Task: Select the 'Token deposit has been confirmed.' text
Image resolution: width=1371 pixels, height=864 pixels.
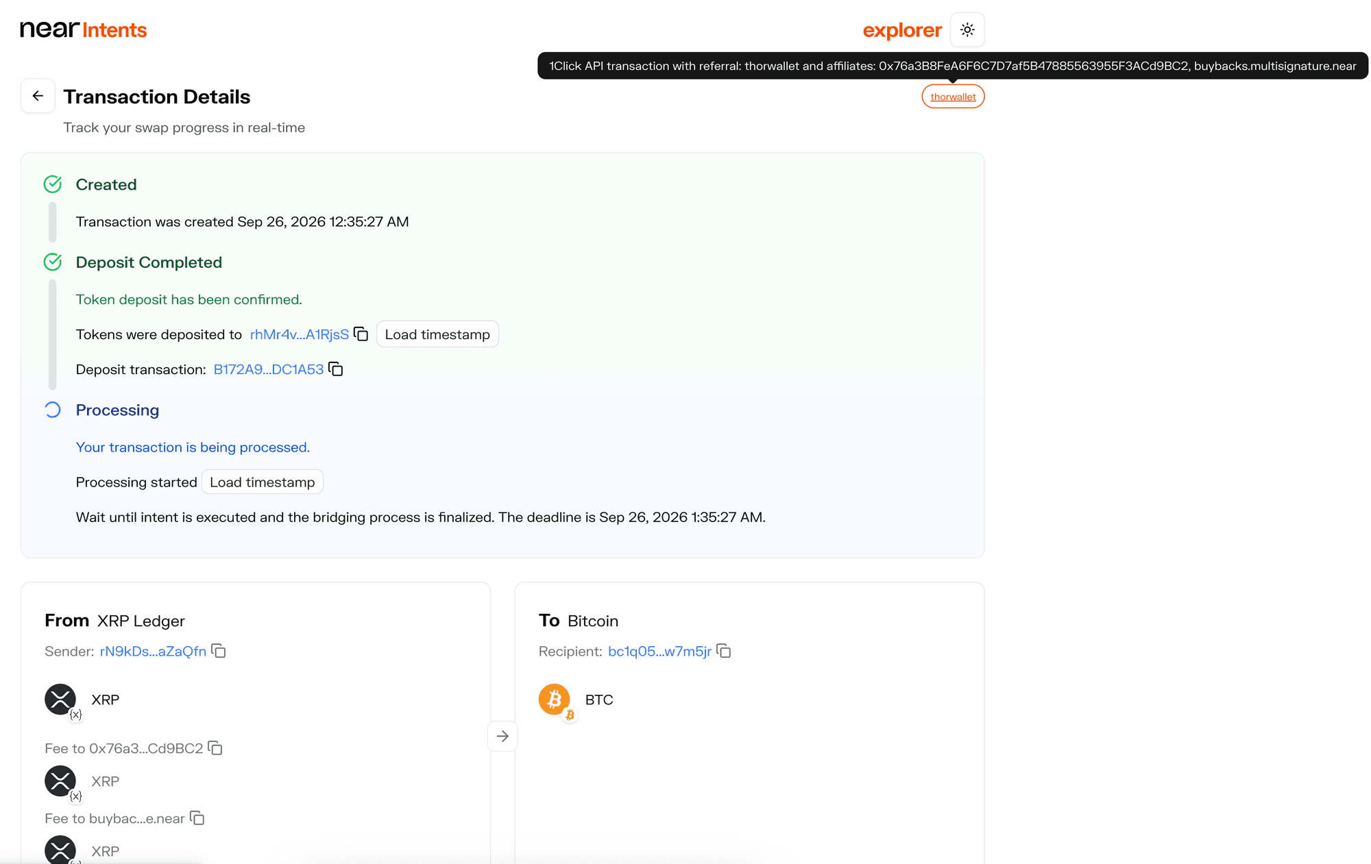Action: [x=189, y=299]
